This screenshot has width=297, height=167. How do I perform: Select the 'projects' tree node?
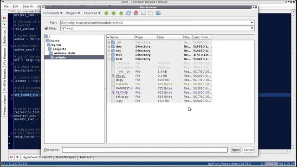(x=57, y=49)
